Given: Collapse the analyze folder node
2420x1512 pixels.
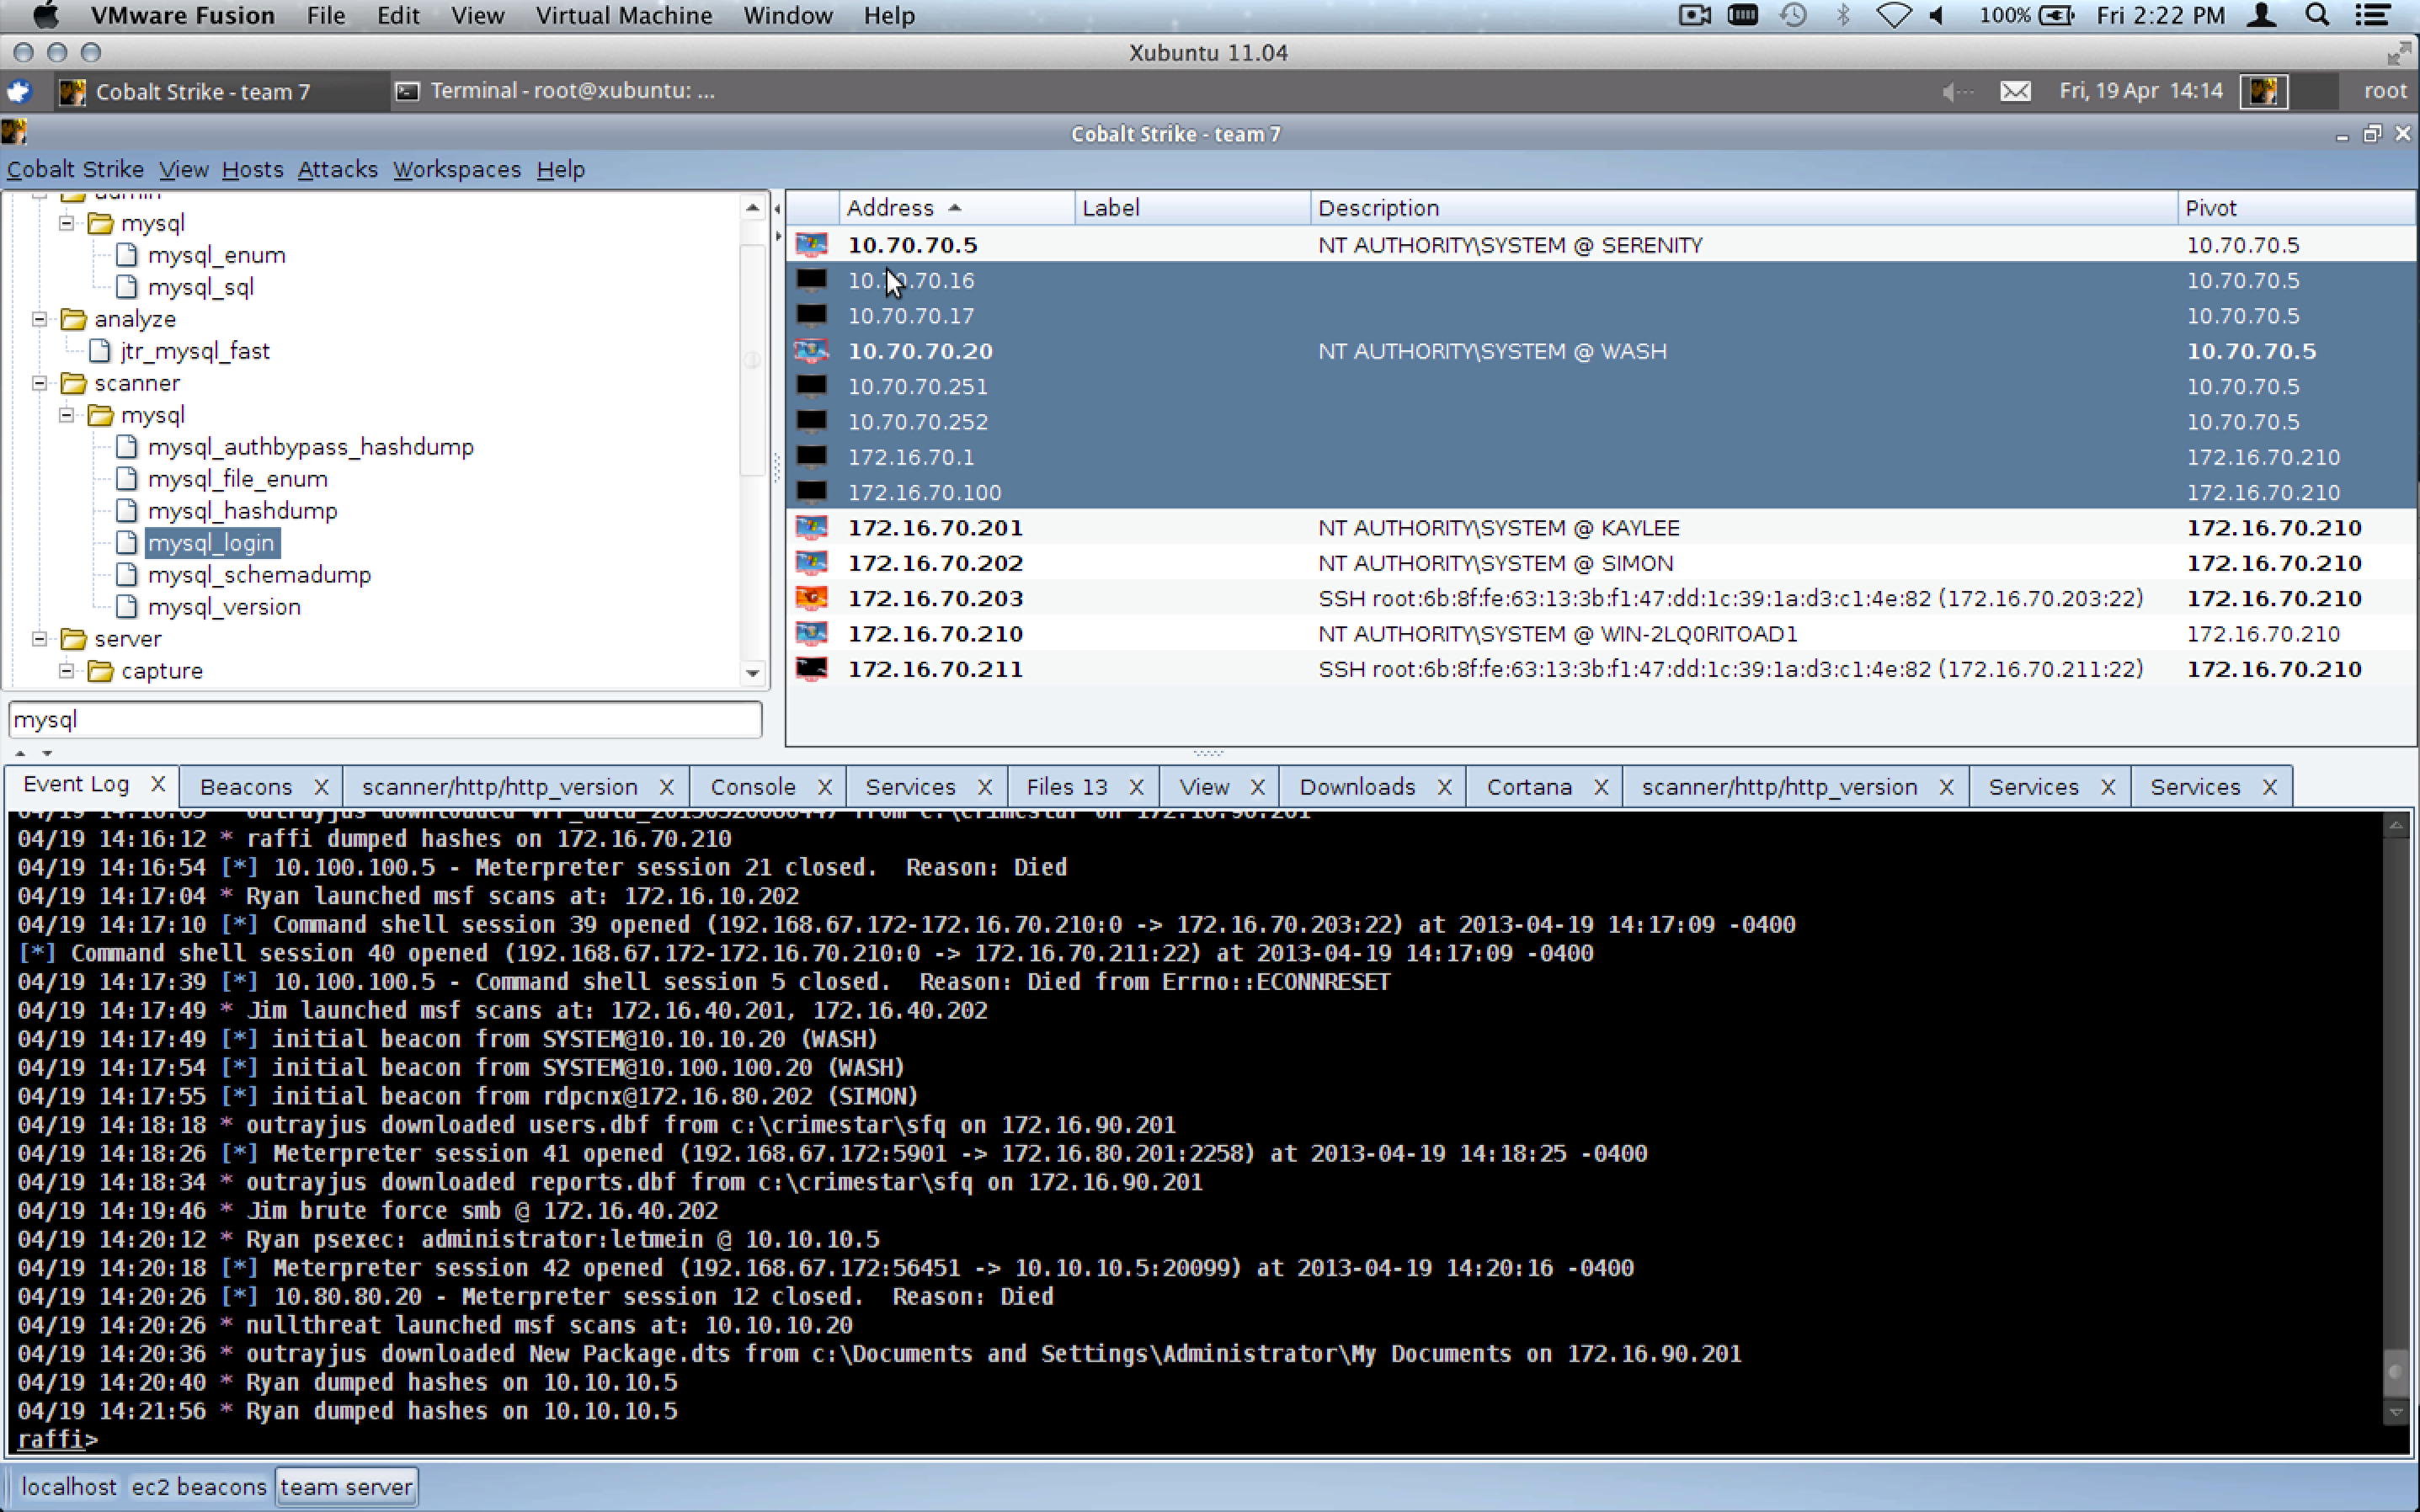Looking at the screenshot, I should [40, 319].
